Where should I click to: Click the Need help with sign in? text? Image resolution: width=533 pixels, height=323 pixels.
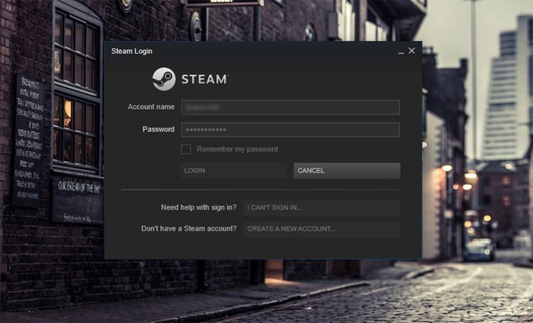[198, 208]
